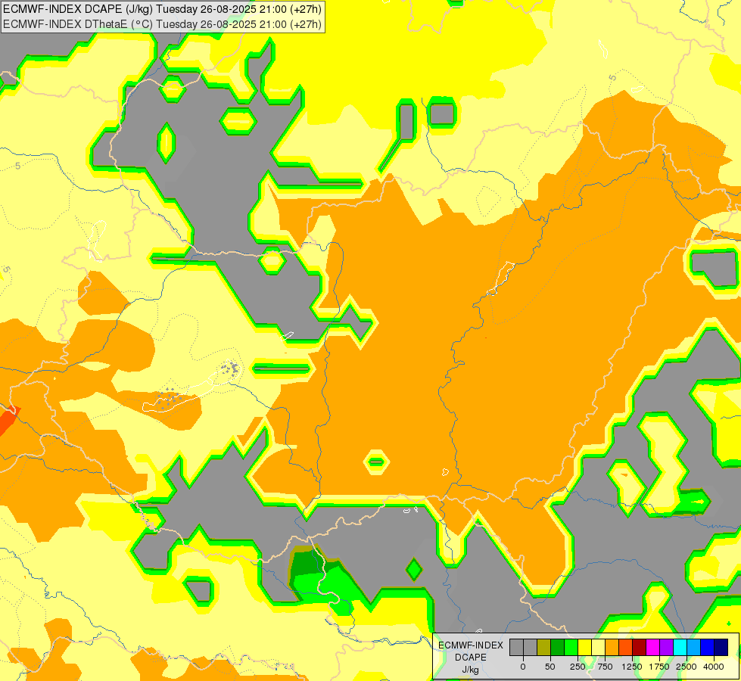The width and height of the screenshot is (741, 681).
Task: Click the legend unit "J/kg"
Action: click(x=471, y=670)
